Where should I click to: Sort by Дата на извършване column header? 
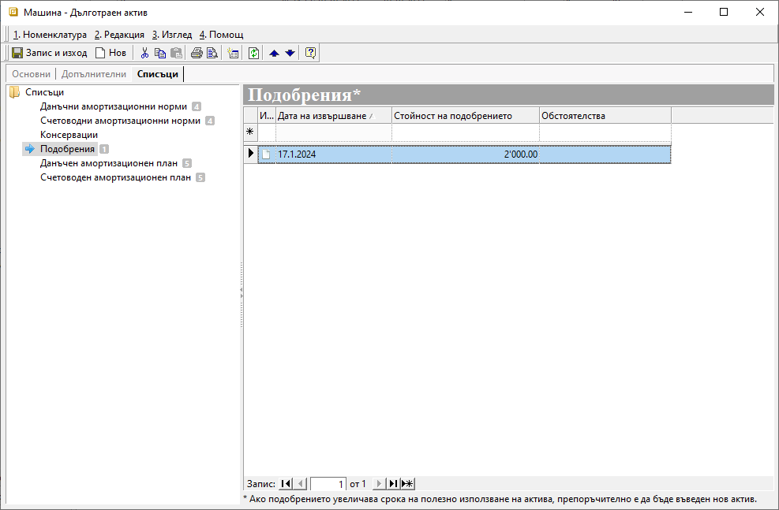click(x=322, y=116)
